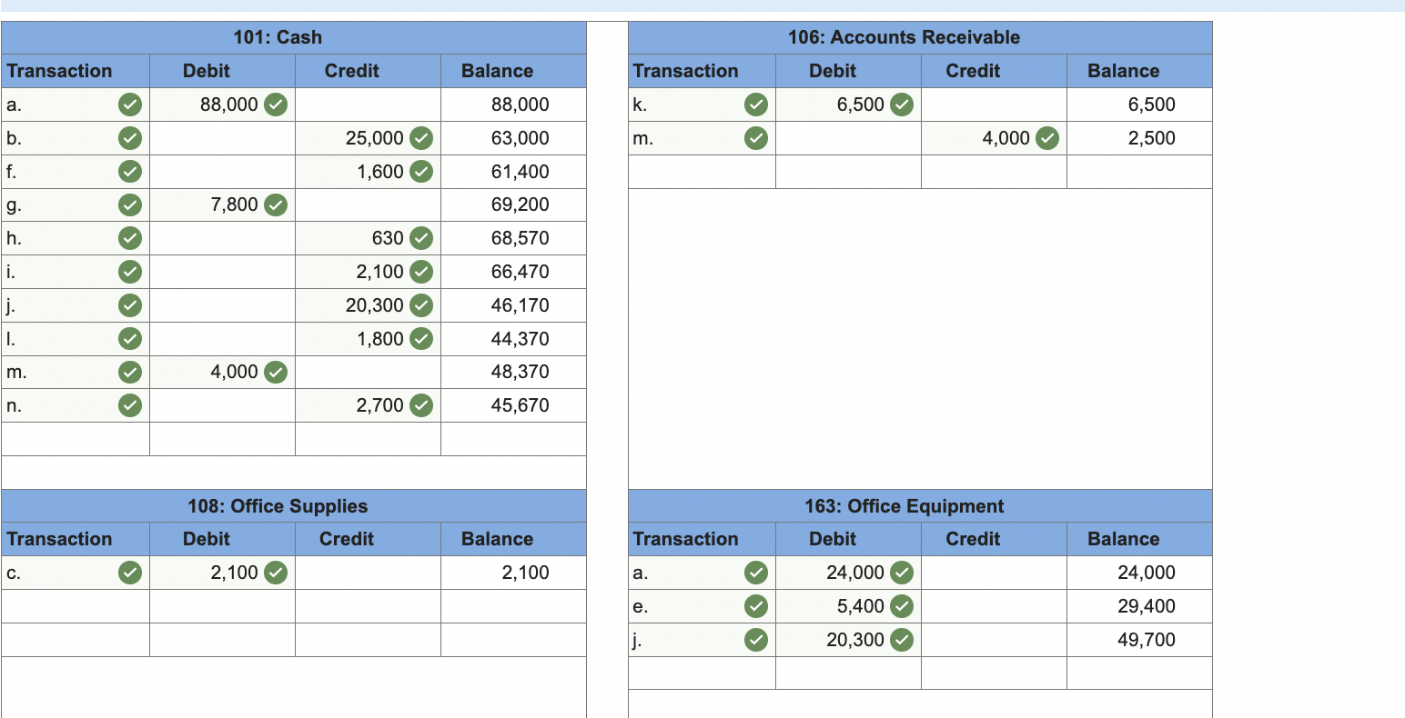Screen dimensions: 1405x718
Task: Toggle the checkmark for transaction n in Cash
Action: (128, 405)
